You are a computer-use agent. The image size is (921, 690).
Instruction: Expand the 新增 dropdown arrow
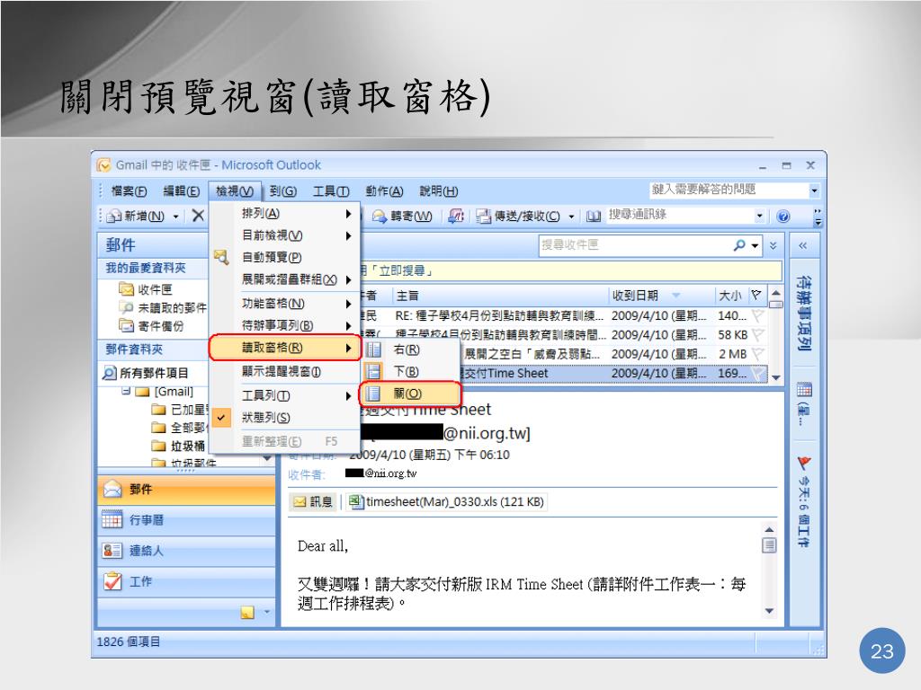point(175,217)
